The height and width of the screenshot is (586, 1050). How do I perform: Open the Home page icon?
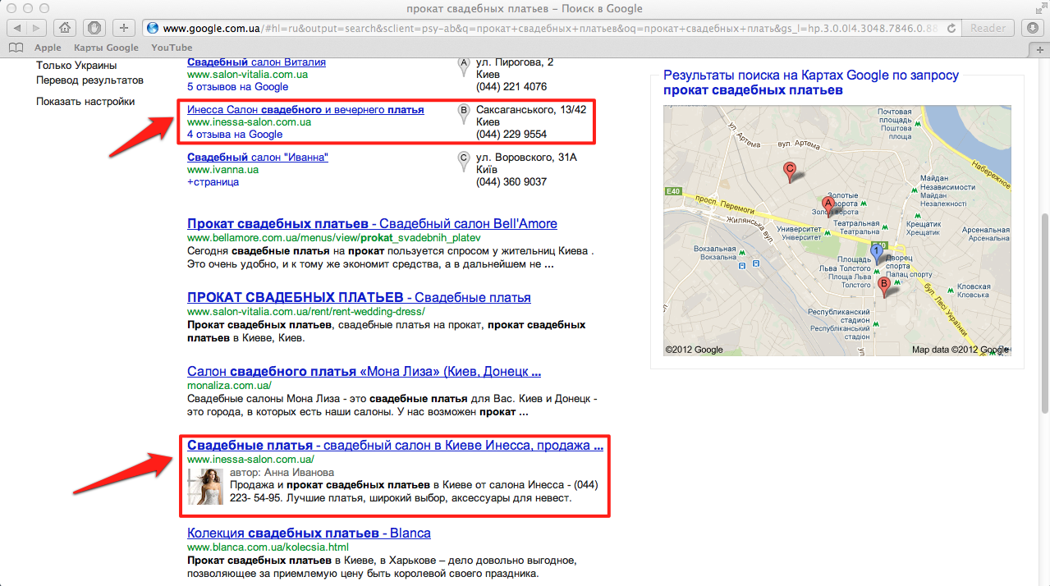pyautogui.click(x=65, y=28)
